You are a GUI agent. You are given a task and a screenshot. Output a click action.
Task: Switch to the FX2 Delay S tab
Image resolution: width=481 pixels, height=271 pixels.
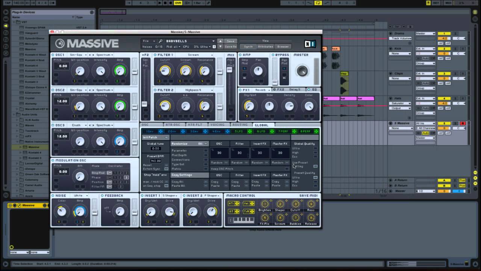point(290,90)
